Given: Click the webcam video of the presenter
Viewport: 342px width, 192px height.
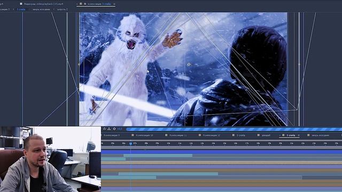Looking at the screenshot, I should 50,159.
